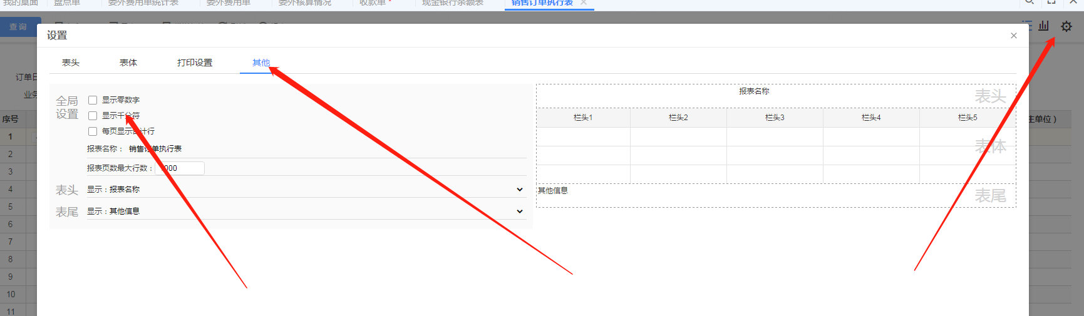Open the 打印设置 tab
Image resolution: width=1084 pixels, height=316 pixels.
195,63
